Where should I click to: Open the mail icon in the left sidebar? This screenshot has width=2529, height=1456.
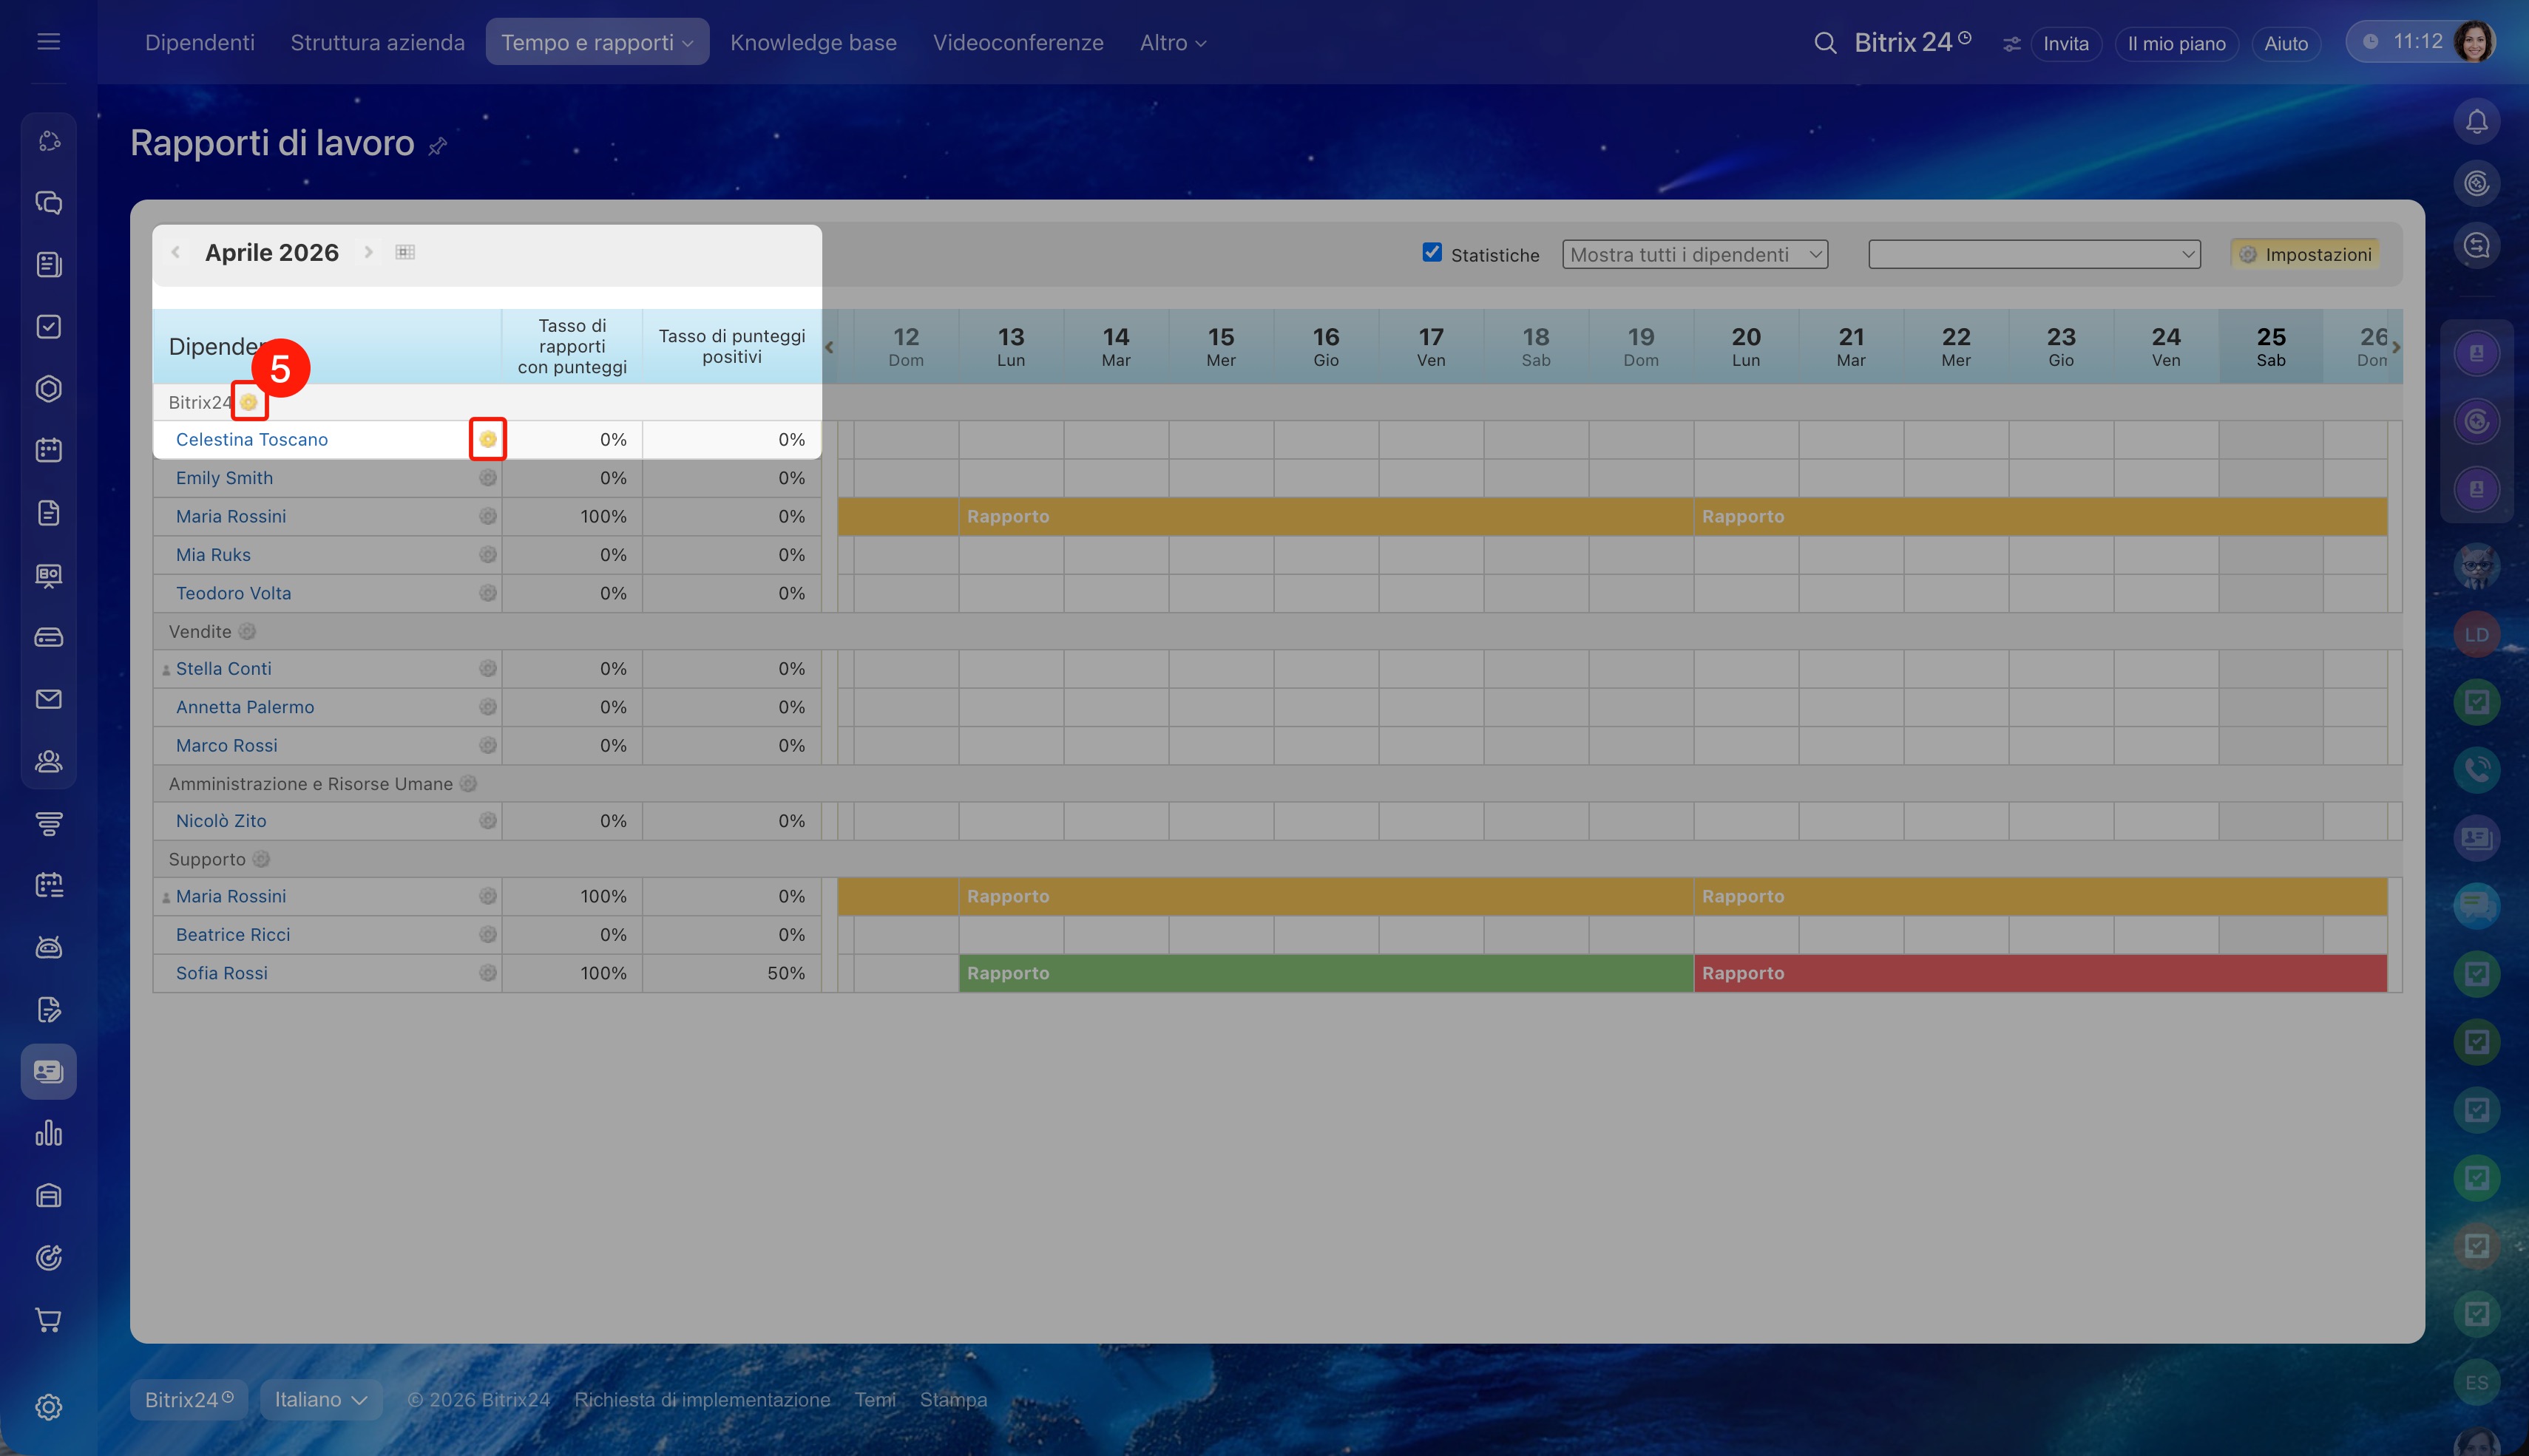point(48,699)
